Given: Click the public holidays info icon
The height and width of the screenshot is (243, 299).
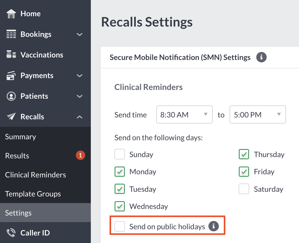Looking at the screenshot, I should (x=213, y=226).
